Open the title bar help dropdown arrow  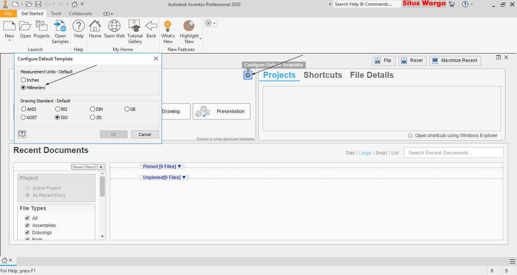[x=472, y=4]
